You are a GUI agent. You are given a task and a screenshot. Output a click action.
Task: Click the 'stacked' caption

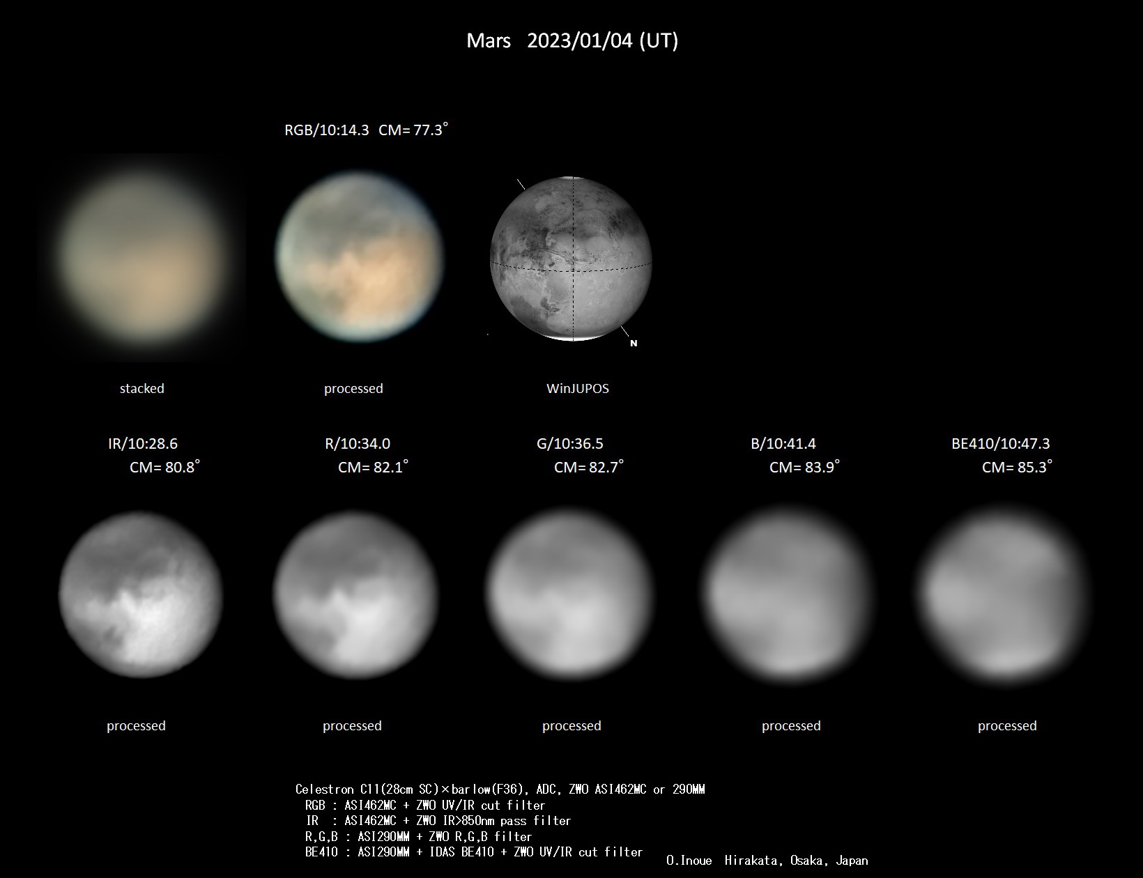(142, 388)
